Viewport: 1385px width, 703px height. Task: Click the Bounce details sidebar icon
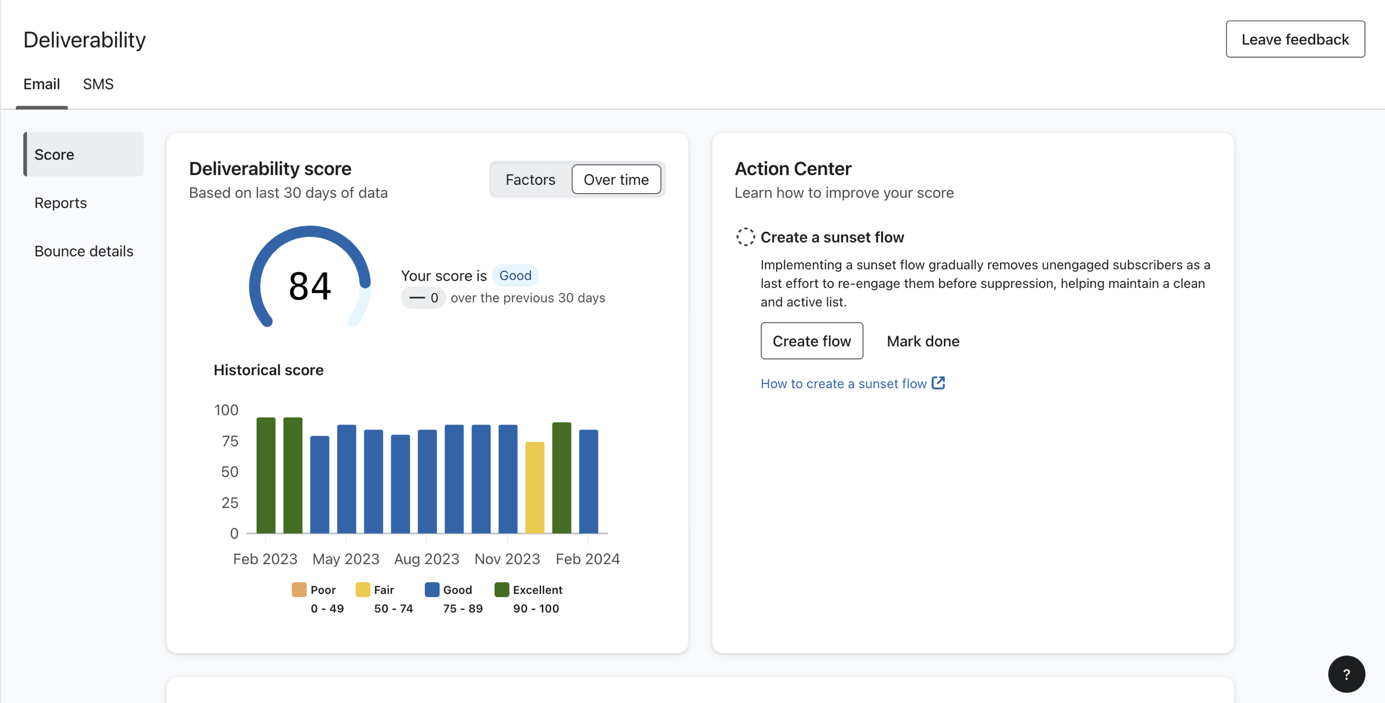84,251
